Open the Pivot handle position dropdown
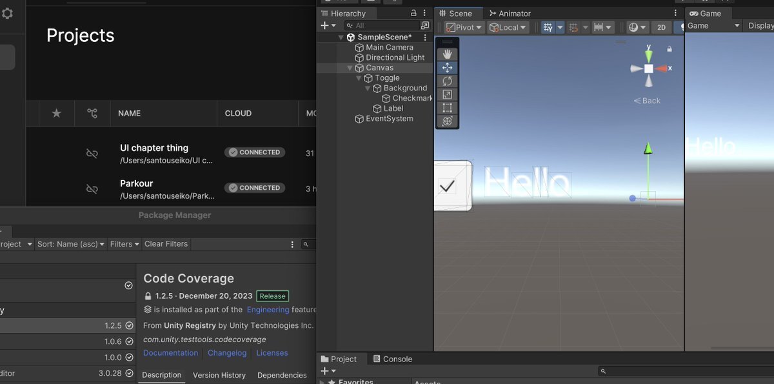Screen dimensions: 774x384 coord(464,27)
